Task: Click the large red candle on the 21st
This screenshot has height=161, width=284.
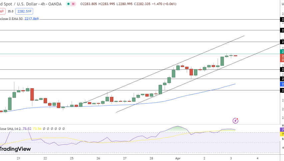Action: tap(32, 94)
